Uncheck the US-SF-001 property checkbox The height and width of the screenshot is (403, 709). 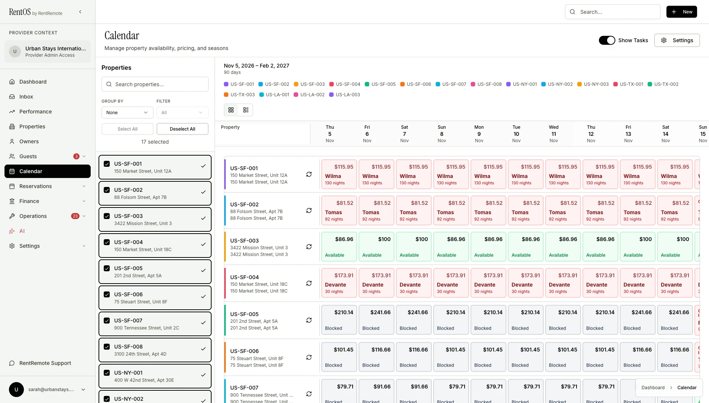point(107,164)
